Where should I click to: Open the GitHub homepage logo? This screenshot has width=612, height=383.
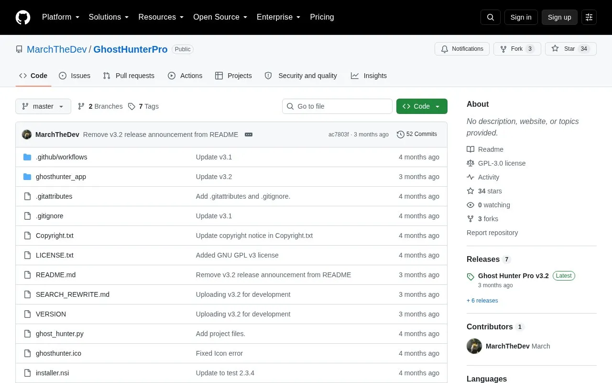pos(23,17)
